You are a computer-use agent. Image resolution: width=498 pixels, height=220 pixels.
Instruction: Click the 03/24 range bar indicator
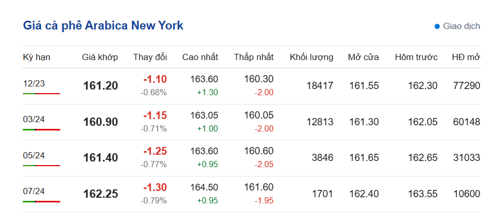(42, 129)
